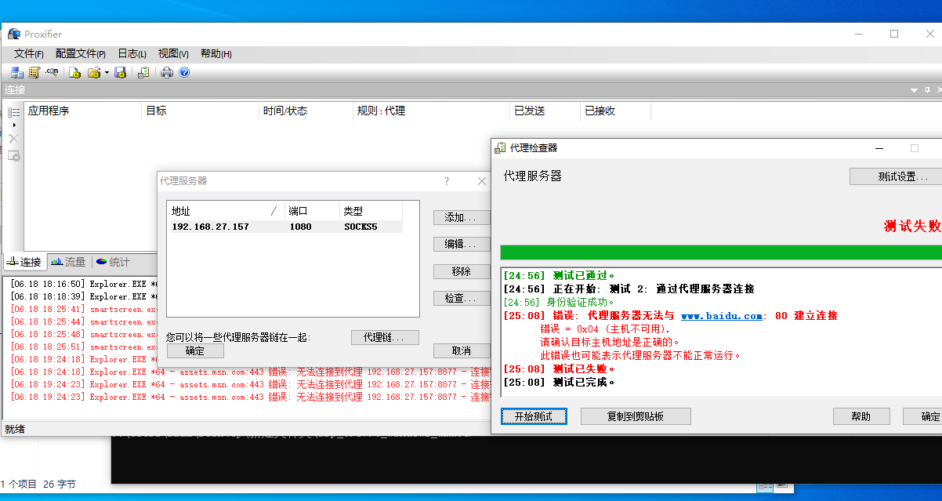The image size is (942, 501).
Task: Sort by the 已接收 column header
Action: [x=615, y=111]
